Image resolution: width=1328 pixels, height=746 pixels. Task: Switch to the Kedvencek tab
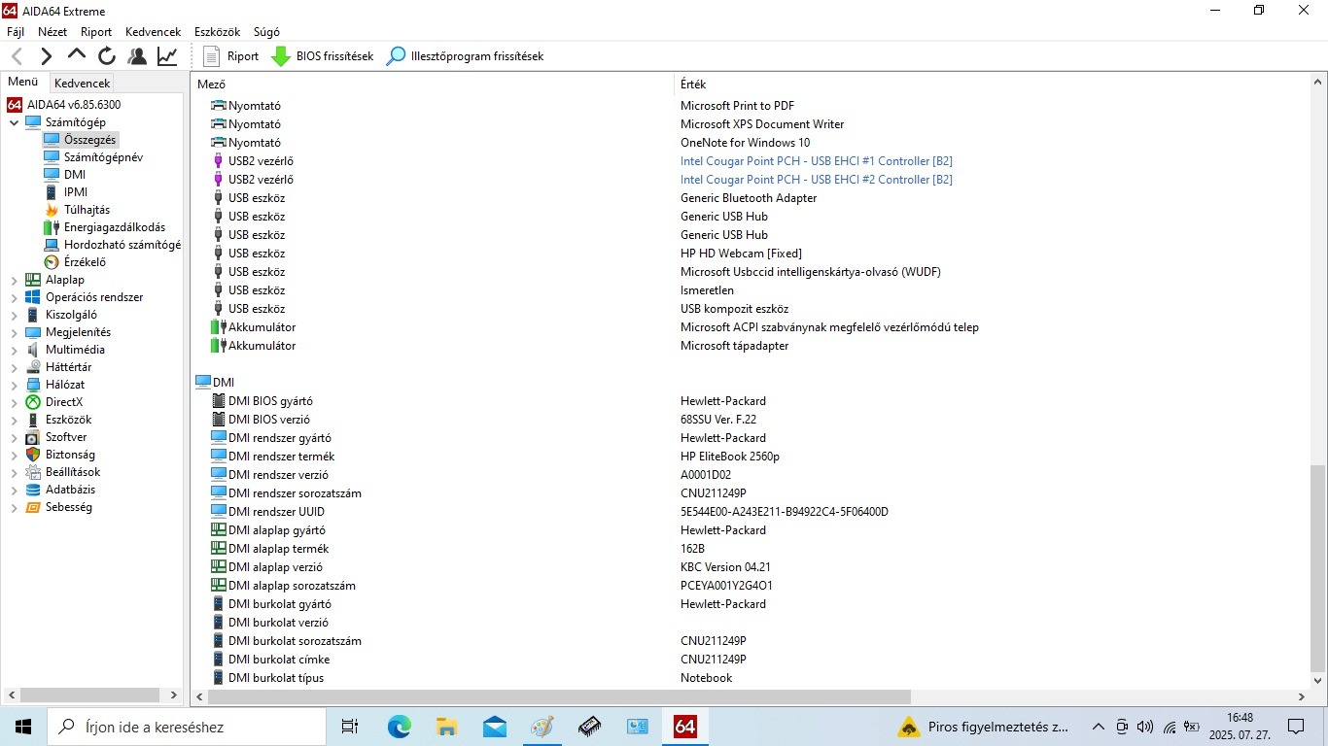click(x=83, y=84)
